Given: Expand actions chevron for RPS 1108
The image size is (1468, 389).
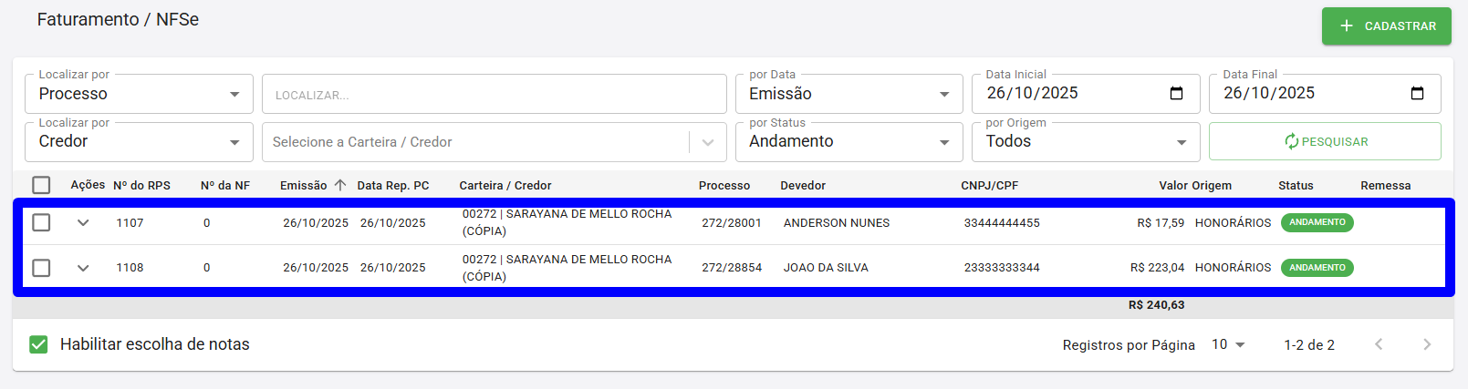Looking at the screenshot, I should pos(83,268).
